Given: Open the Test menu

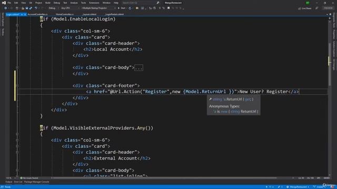Looking at the screenshot, I should pyautogui.click(x=65, y=3).
